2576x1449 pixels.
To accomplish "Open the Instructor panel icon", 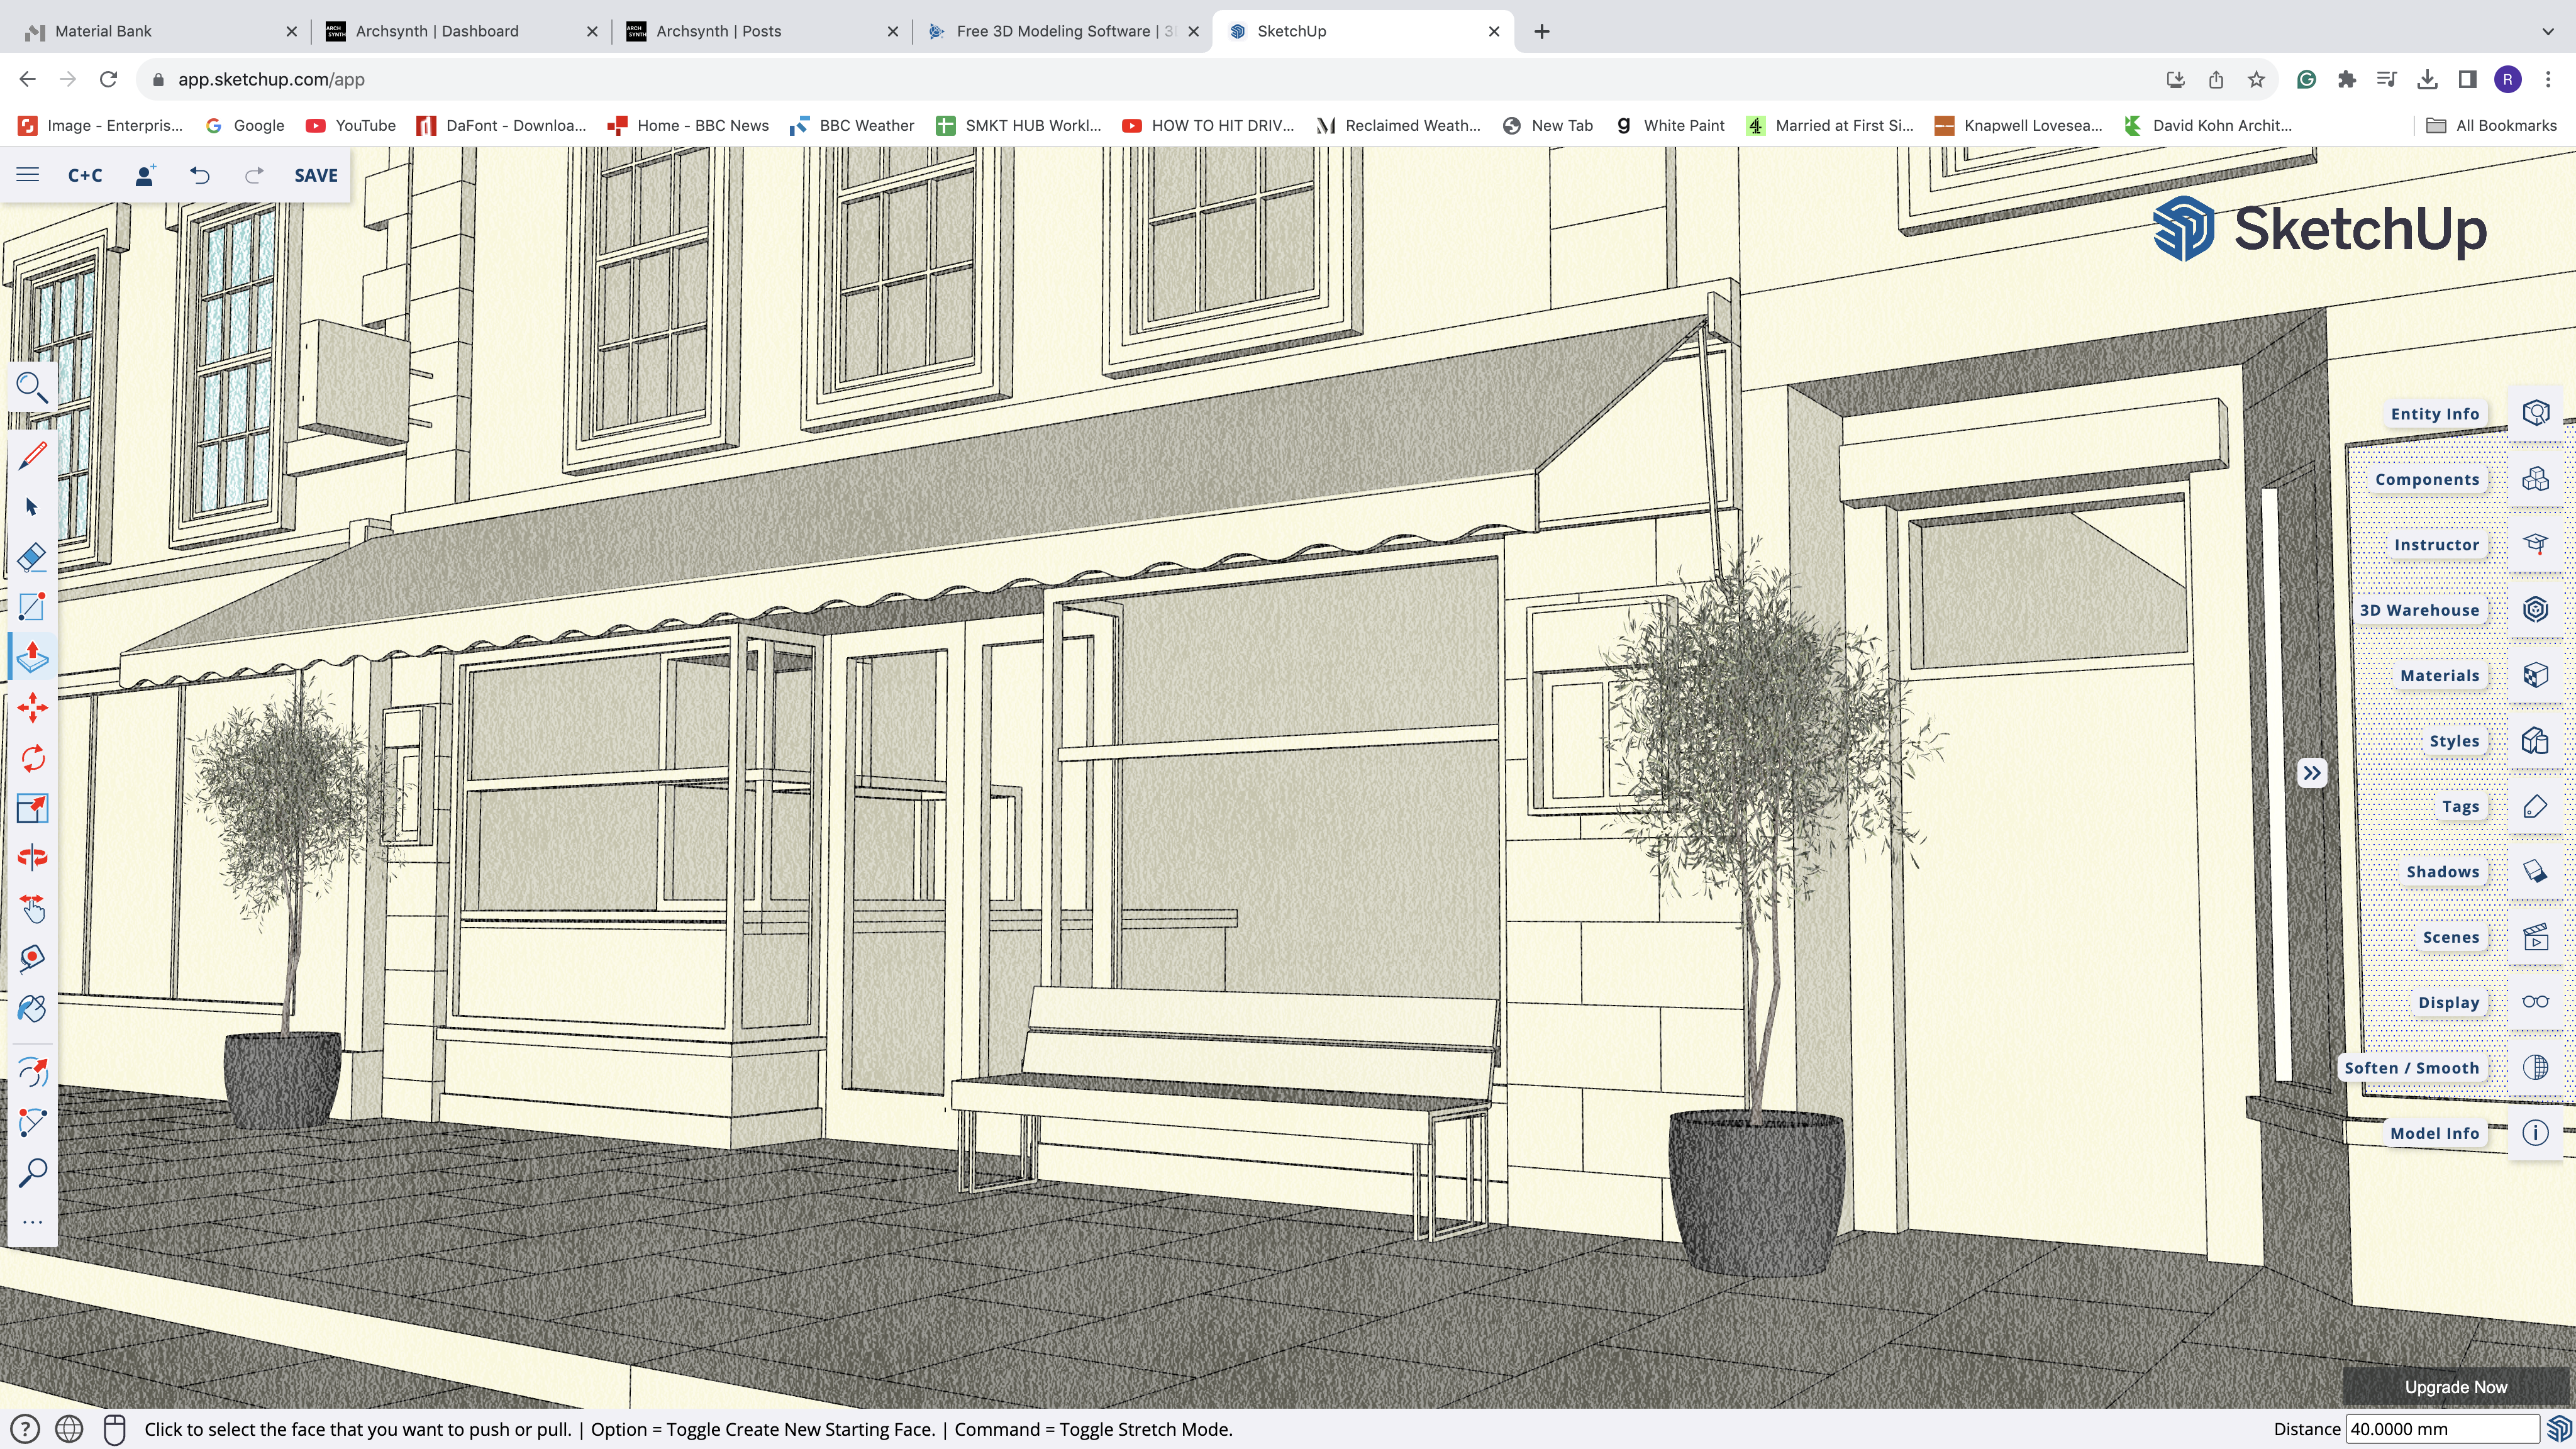I will coord(2535,544).
